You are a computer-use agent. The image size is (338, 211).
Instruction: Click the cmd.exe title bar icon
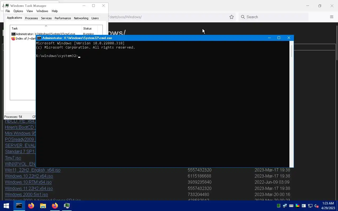39,38
